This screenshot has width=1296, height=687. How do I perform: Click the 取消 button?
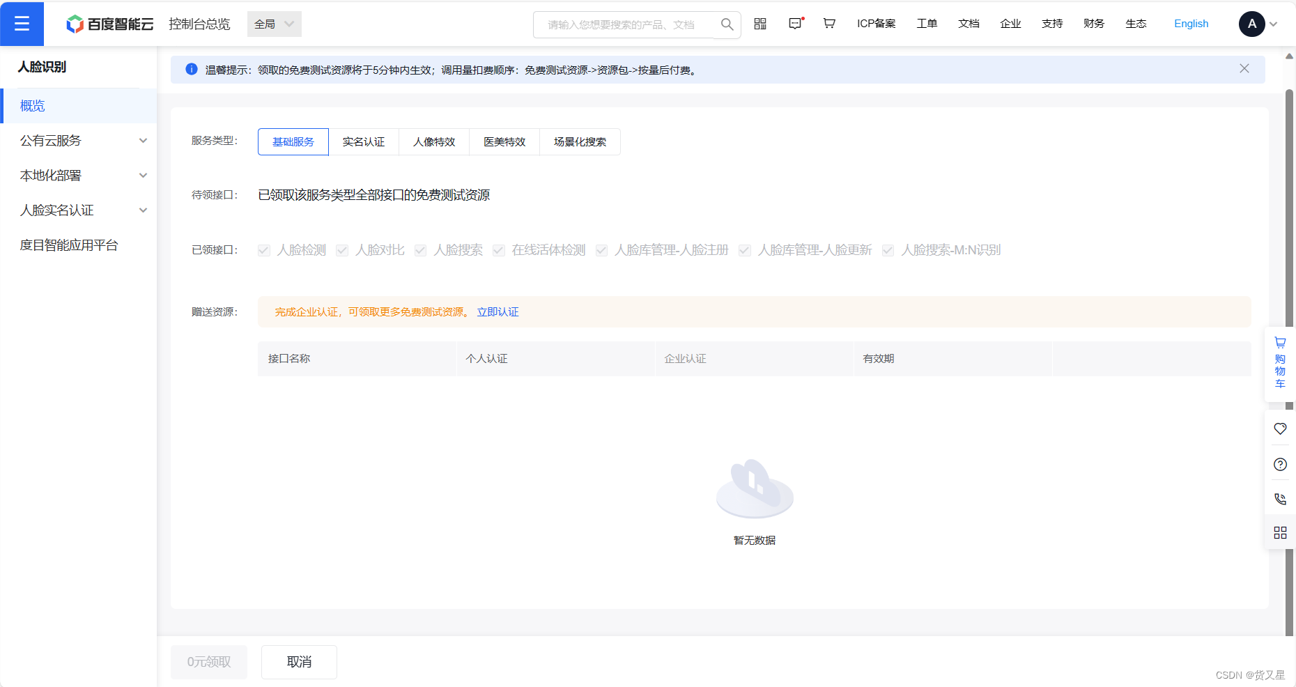point(299,662)
